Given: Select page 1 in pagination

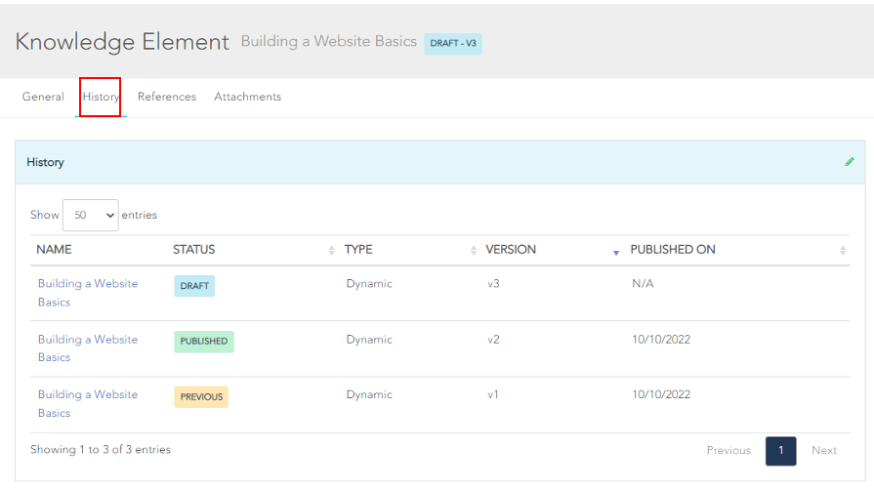Looking at the screenshot, I should [x=780, y=450].
